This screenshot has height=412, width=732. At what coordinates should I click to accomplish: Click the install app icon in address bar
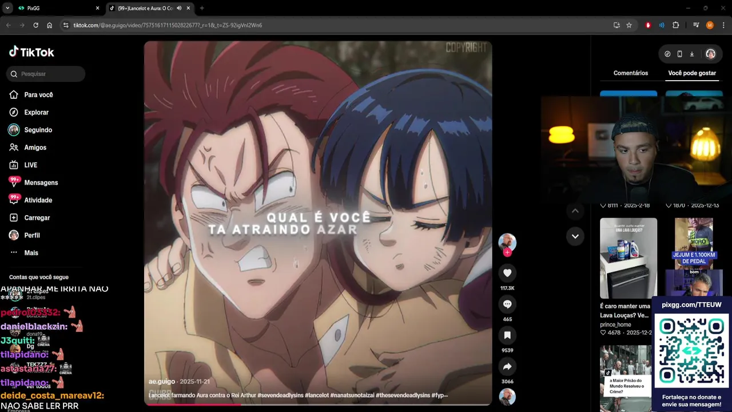616,25
